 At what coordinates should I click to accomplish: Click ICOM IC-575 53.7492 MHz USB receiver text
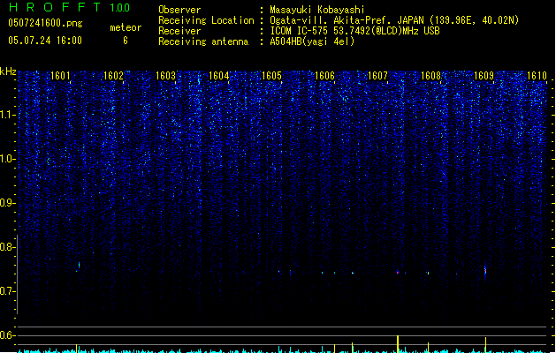(354, 31)
